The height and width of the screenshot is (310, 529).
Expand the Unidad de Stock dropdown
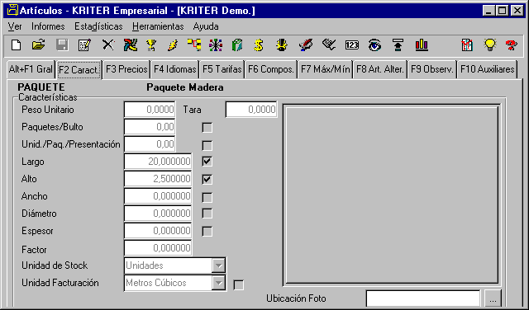coord(218,265)
